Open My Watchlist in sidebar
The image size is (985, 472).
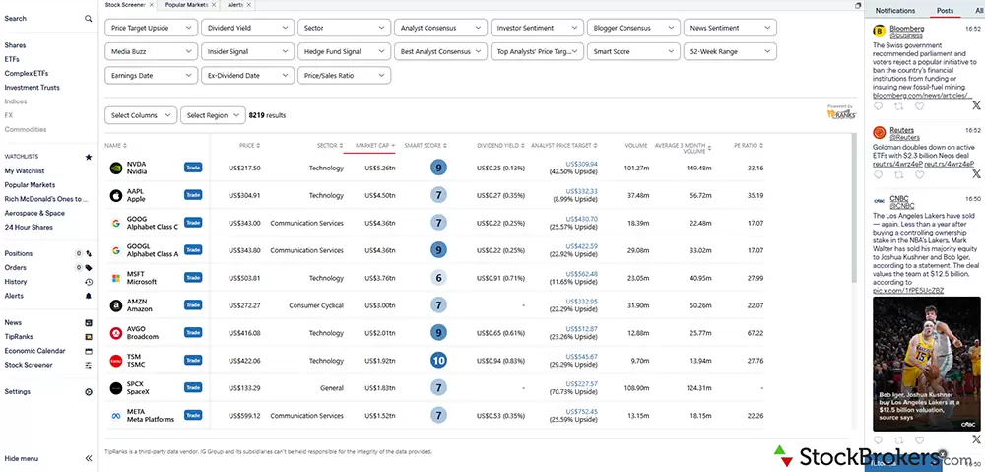[25, 170]
